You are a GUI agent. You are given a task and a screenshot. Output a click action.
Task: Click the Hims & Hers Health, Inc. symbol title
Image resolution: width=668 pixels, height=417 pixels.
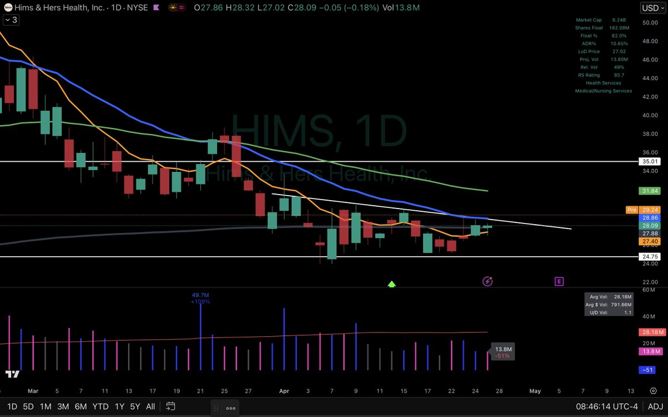click(x=60, y=8)
